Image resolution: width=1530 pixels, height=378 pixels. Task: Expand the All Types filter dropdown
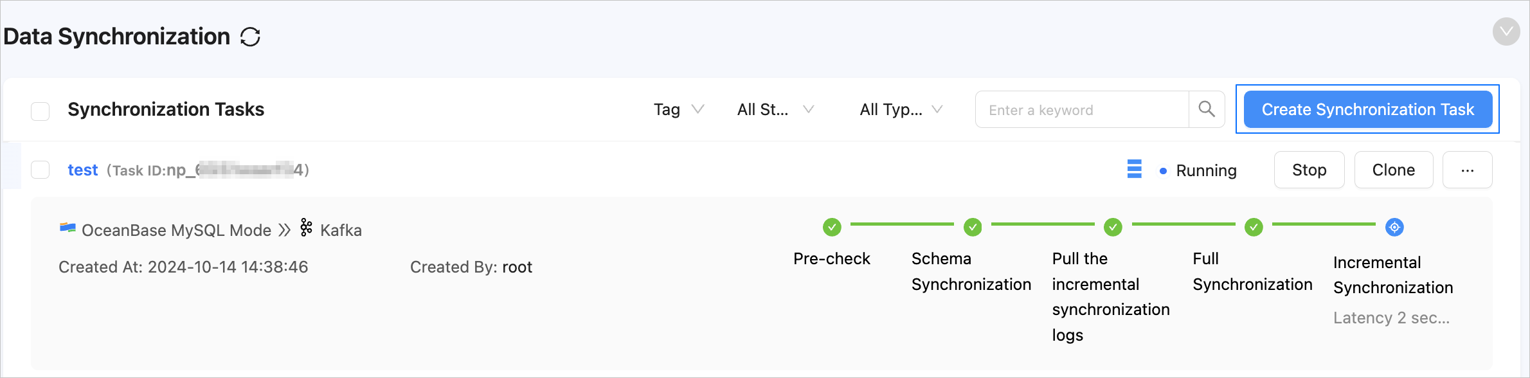tap(901, 109)
